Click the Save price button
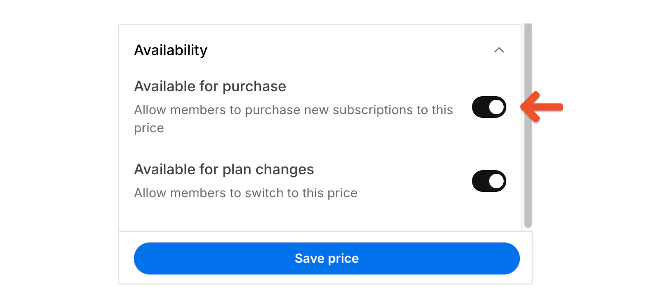 coord(327,258)
